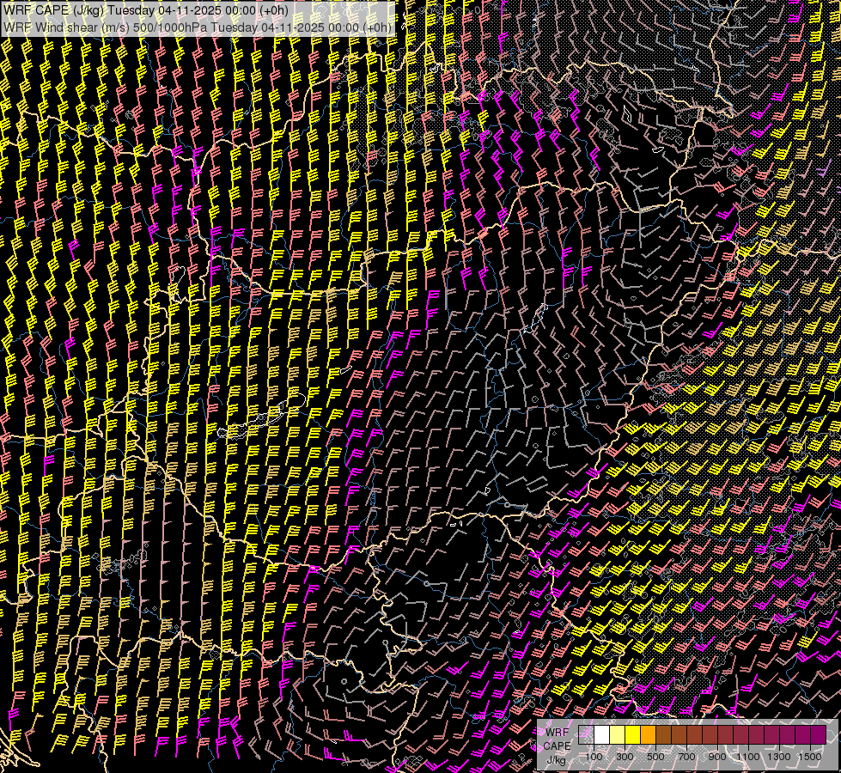Click the legend value 500

click(x=655, y=757)
